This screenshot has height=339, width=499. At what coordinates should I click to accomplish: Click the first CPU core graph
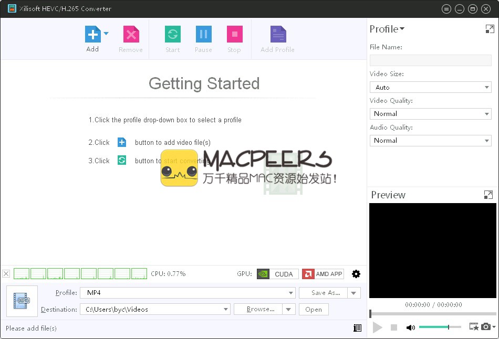22,274
